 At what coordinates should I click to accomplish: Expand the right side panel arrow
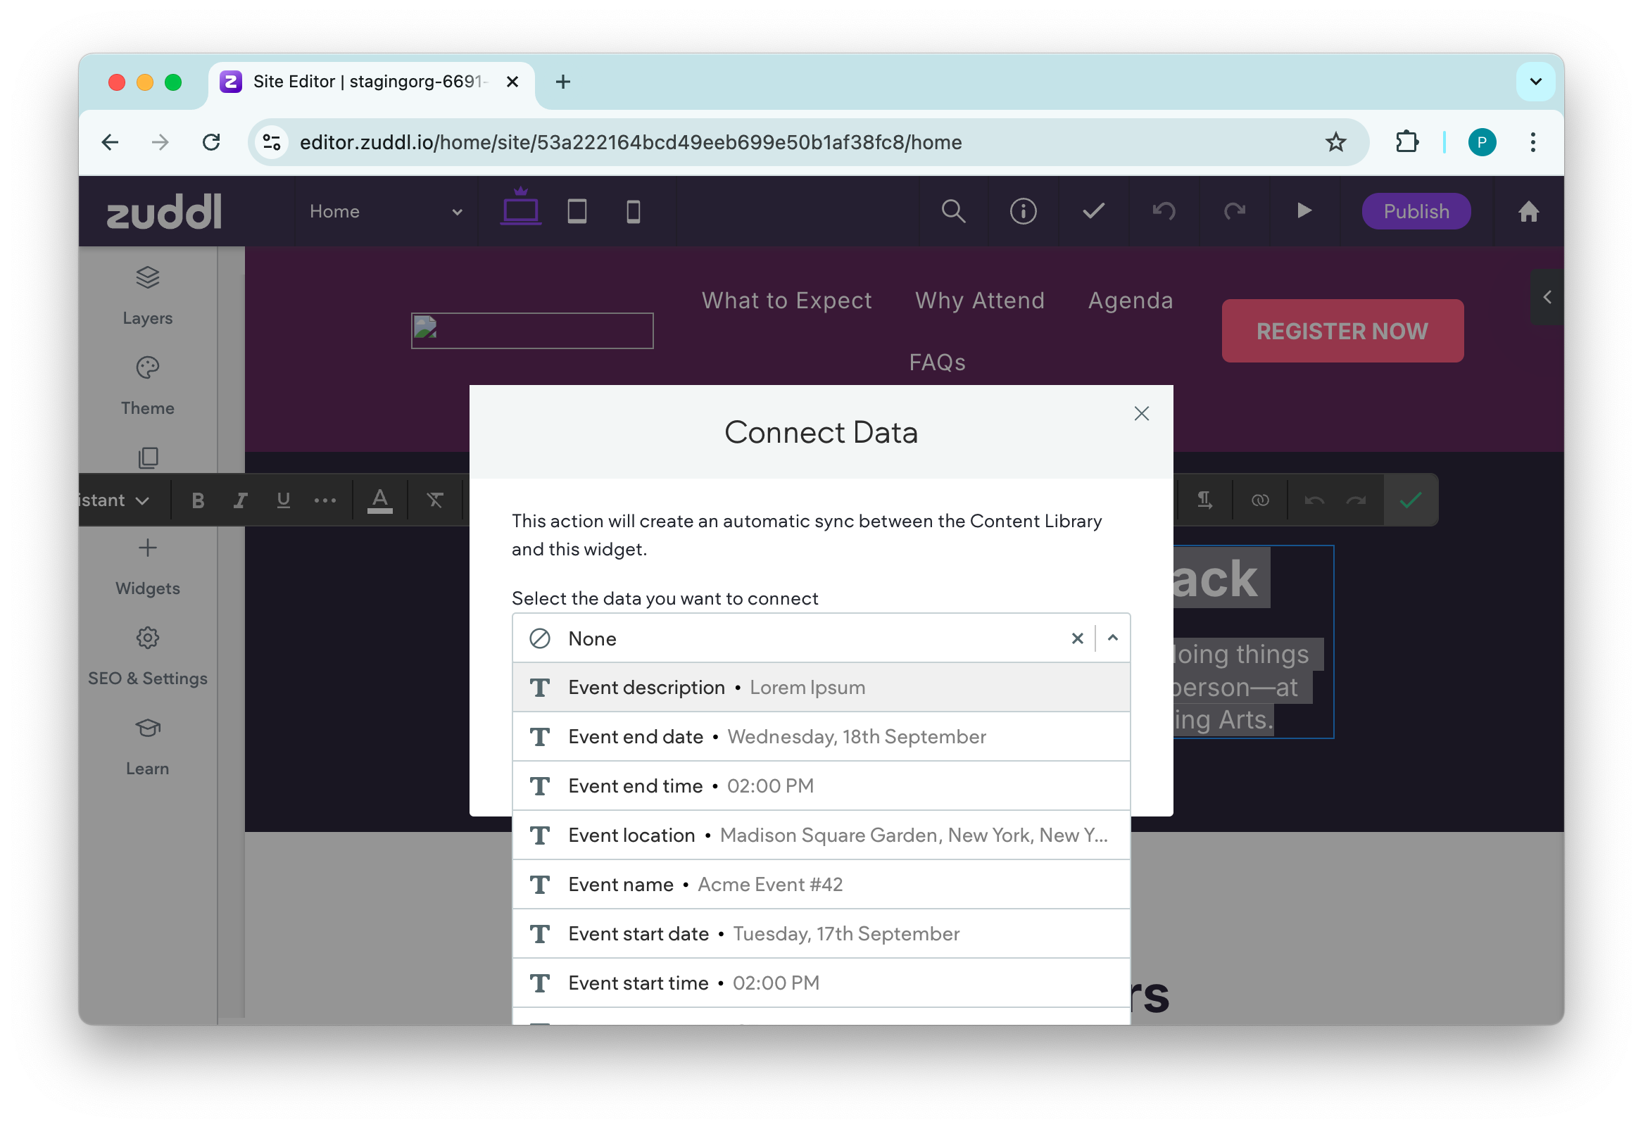click(1547, 297)
